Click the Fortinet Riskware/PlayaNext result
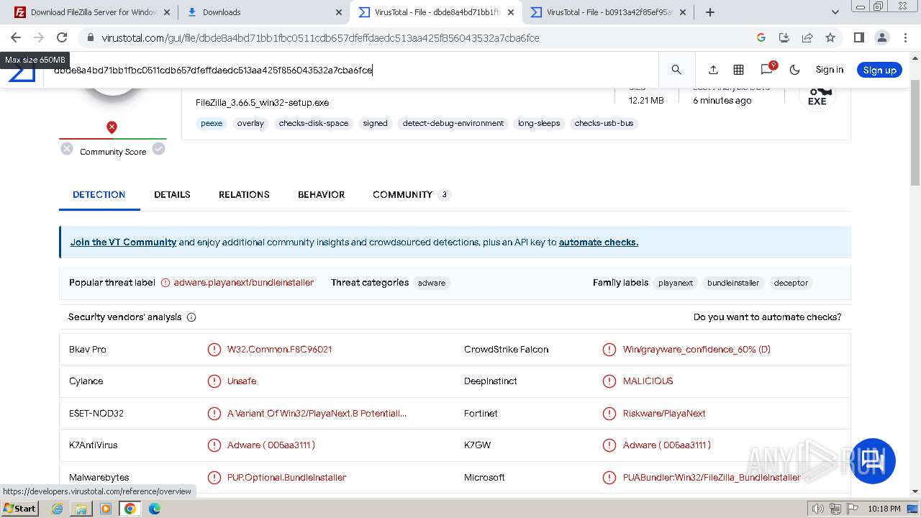The height and width of the screenshot is (518, 921). [x=664, y=414]
